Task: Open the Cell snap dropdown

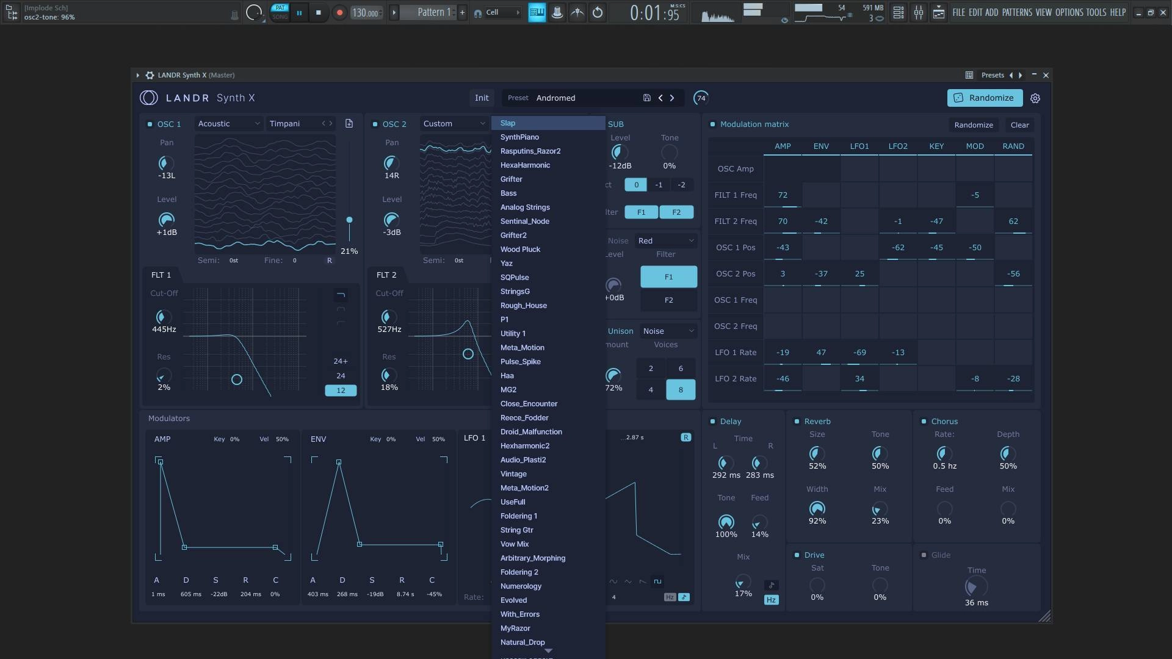Action: click(x=503, y=12)
